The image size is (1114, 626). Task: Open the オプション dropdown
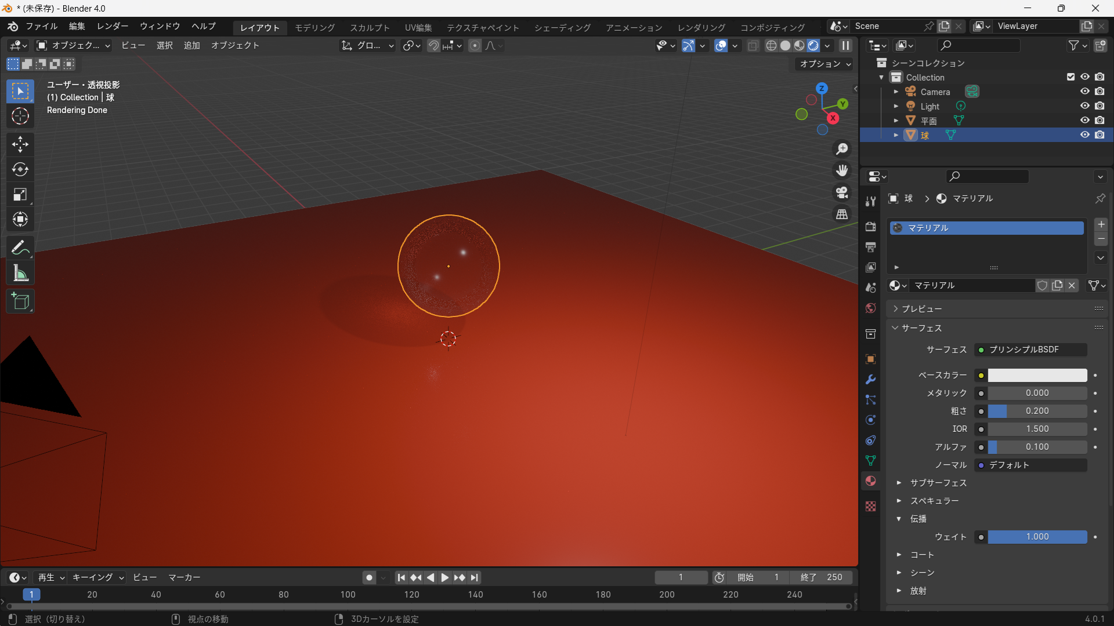[825, 64]
